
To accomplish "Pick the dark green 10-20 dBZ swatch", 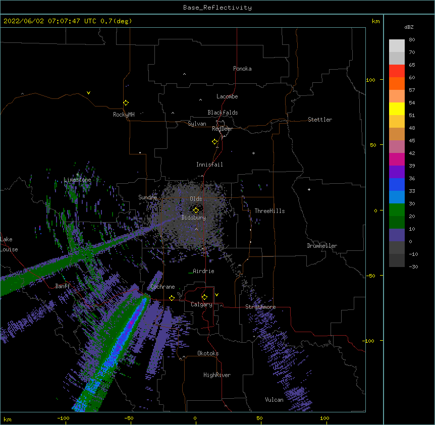I will click(x=397, y=223).
